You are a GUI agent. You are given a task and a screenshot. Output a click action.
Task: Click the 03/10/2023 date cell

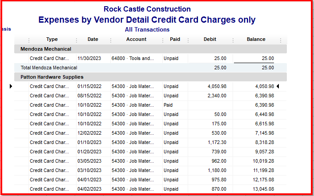(89, 170)
